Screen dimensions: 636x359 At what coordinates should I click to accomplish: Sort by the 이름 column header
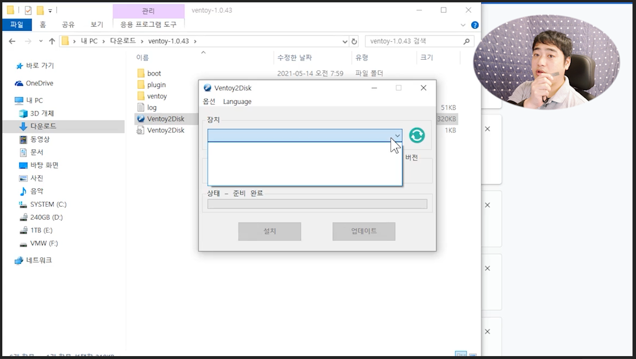[x=143, y=58]
